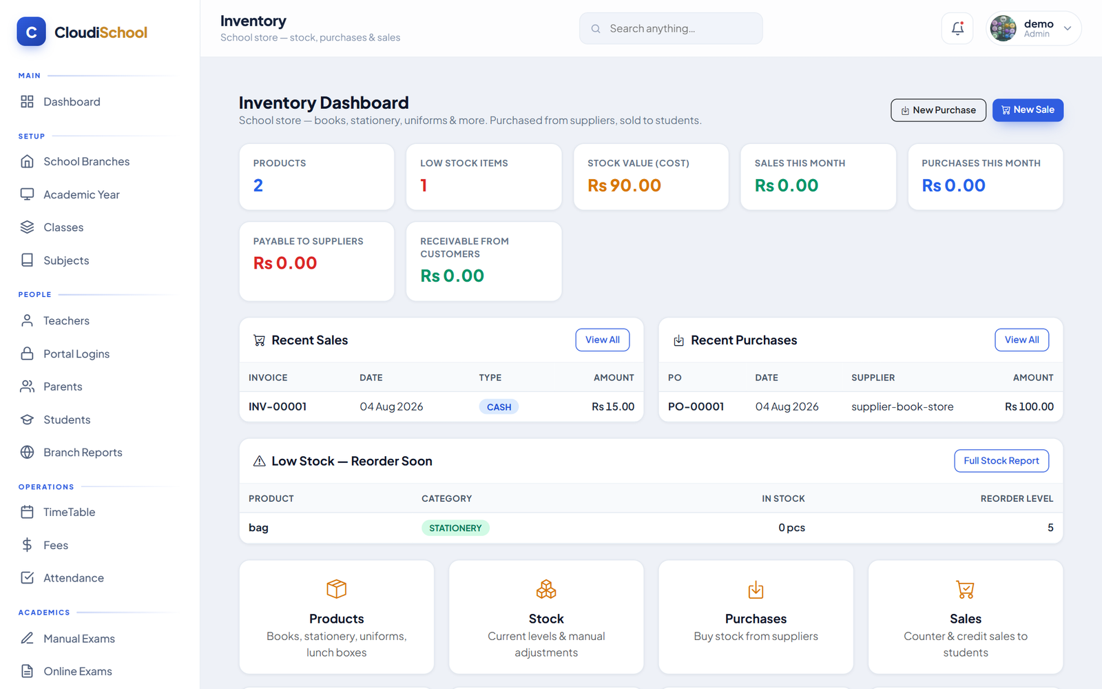
Task: Click the STATIONERY category badge
Action: coord(455,528)
